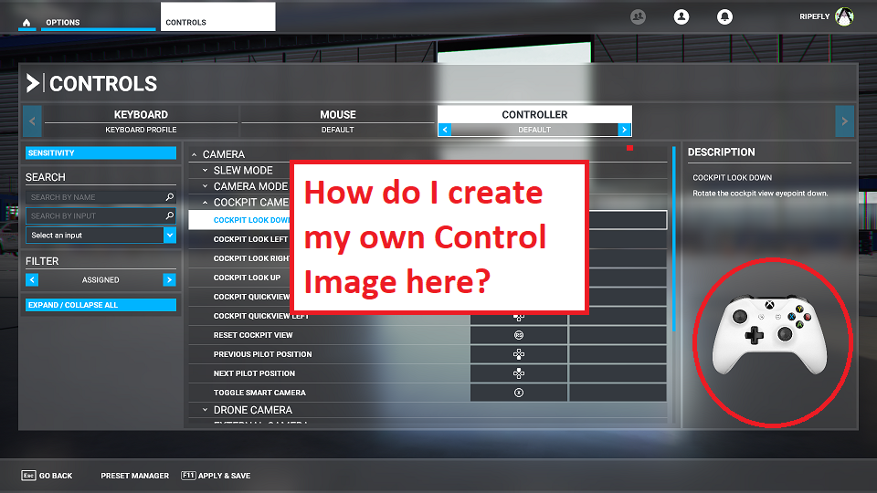This screenshot has width=877, height=493.
Task: Open the user profile icon
Action: 682,16
